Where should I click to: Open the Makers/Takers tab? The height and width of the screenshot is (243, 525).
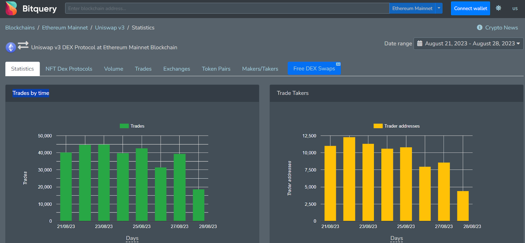click(x=260, y=69)
